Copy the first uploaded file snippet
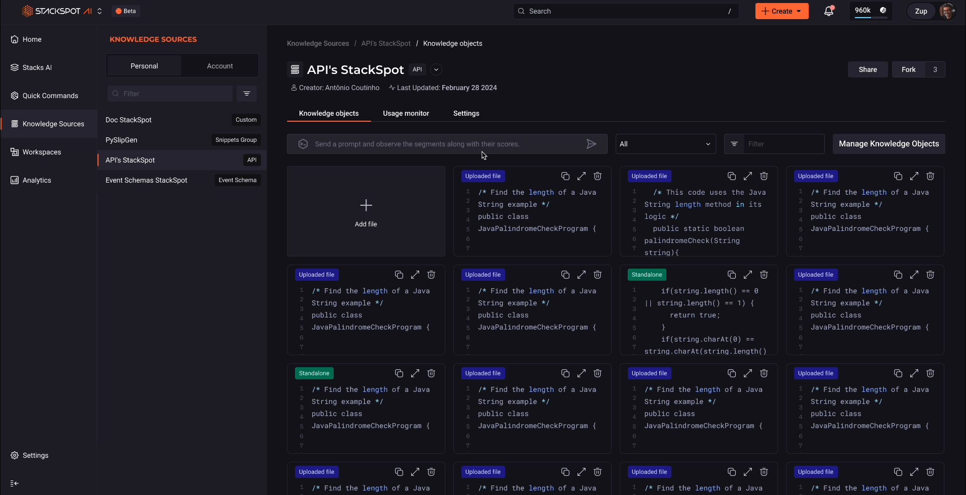This screenshot has height=495, width=966. click(565, 176)
